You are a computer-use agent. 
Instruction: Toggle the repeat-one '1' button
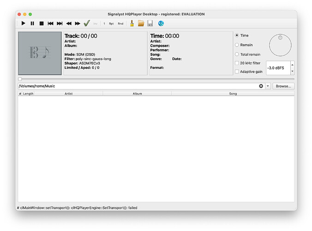(104, 24)
